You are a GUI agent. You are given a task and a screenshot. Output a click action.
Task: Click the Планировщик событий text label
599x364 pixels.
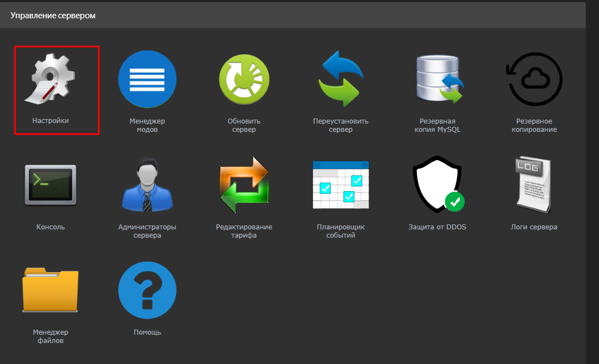point(340,231)
